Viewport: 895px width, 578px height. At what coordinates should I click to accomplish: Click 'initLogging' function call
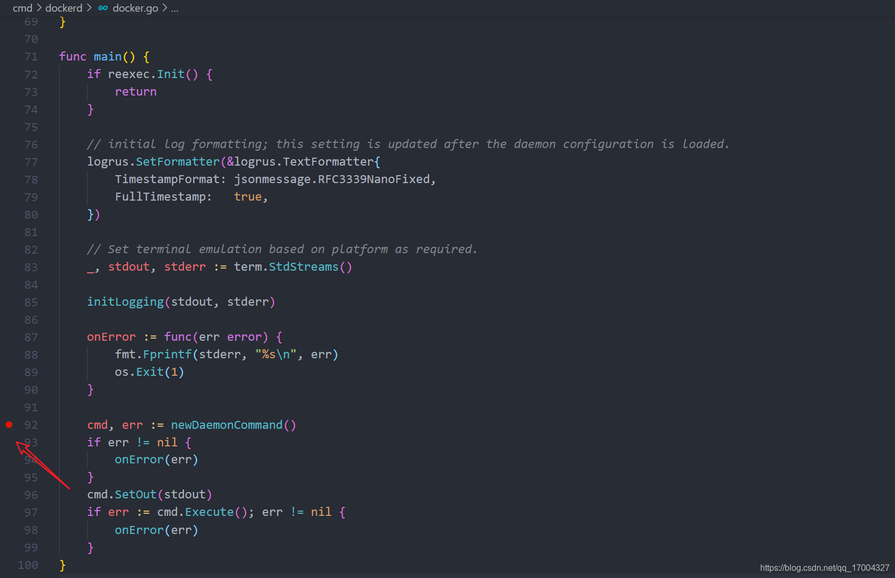[x=126, y=302]
